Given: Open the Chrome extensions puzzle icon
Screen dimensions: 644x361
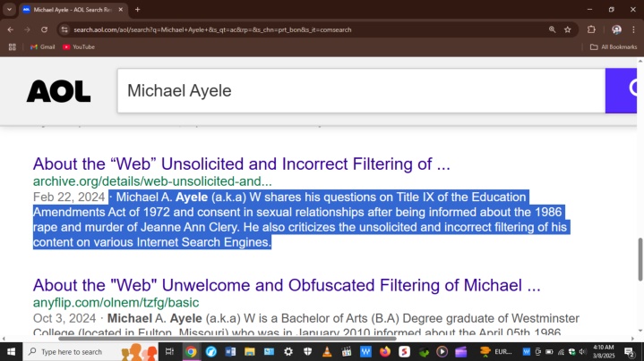Looking at the screenshot, I should (x=591, y=29).
